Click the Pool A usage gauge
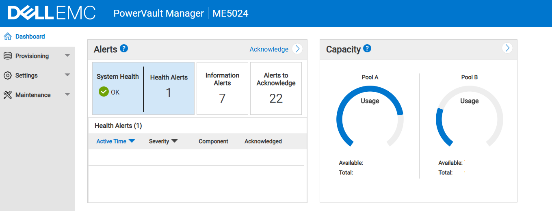 (x=370, y=116)
